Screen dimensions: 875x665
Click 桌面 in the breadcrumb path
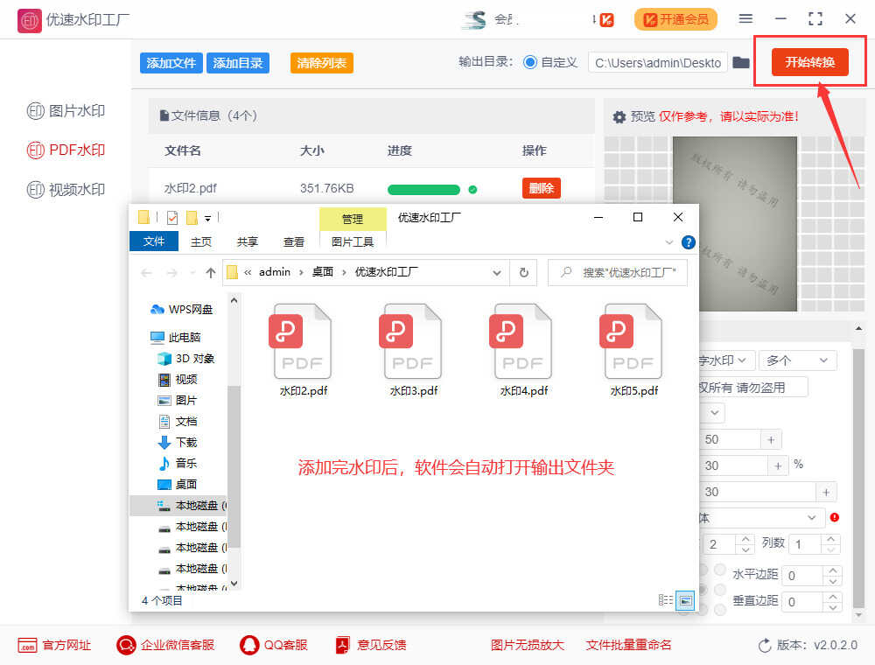(x=323, y=272)
